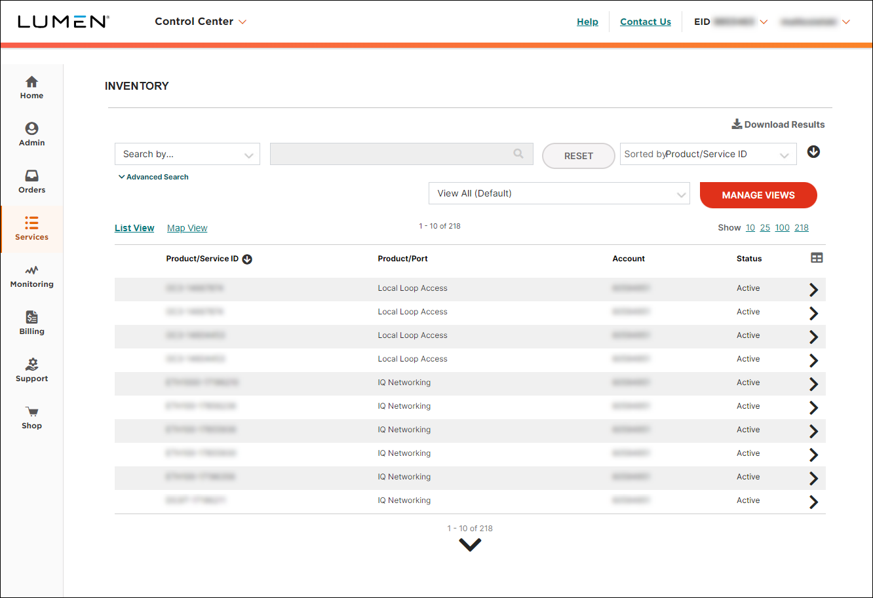Click the RESET button
Screen dimensions: 873x598
coord(579,156)
